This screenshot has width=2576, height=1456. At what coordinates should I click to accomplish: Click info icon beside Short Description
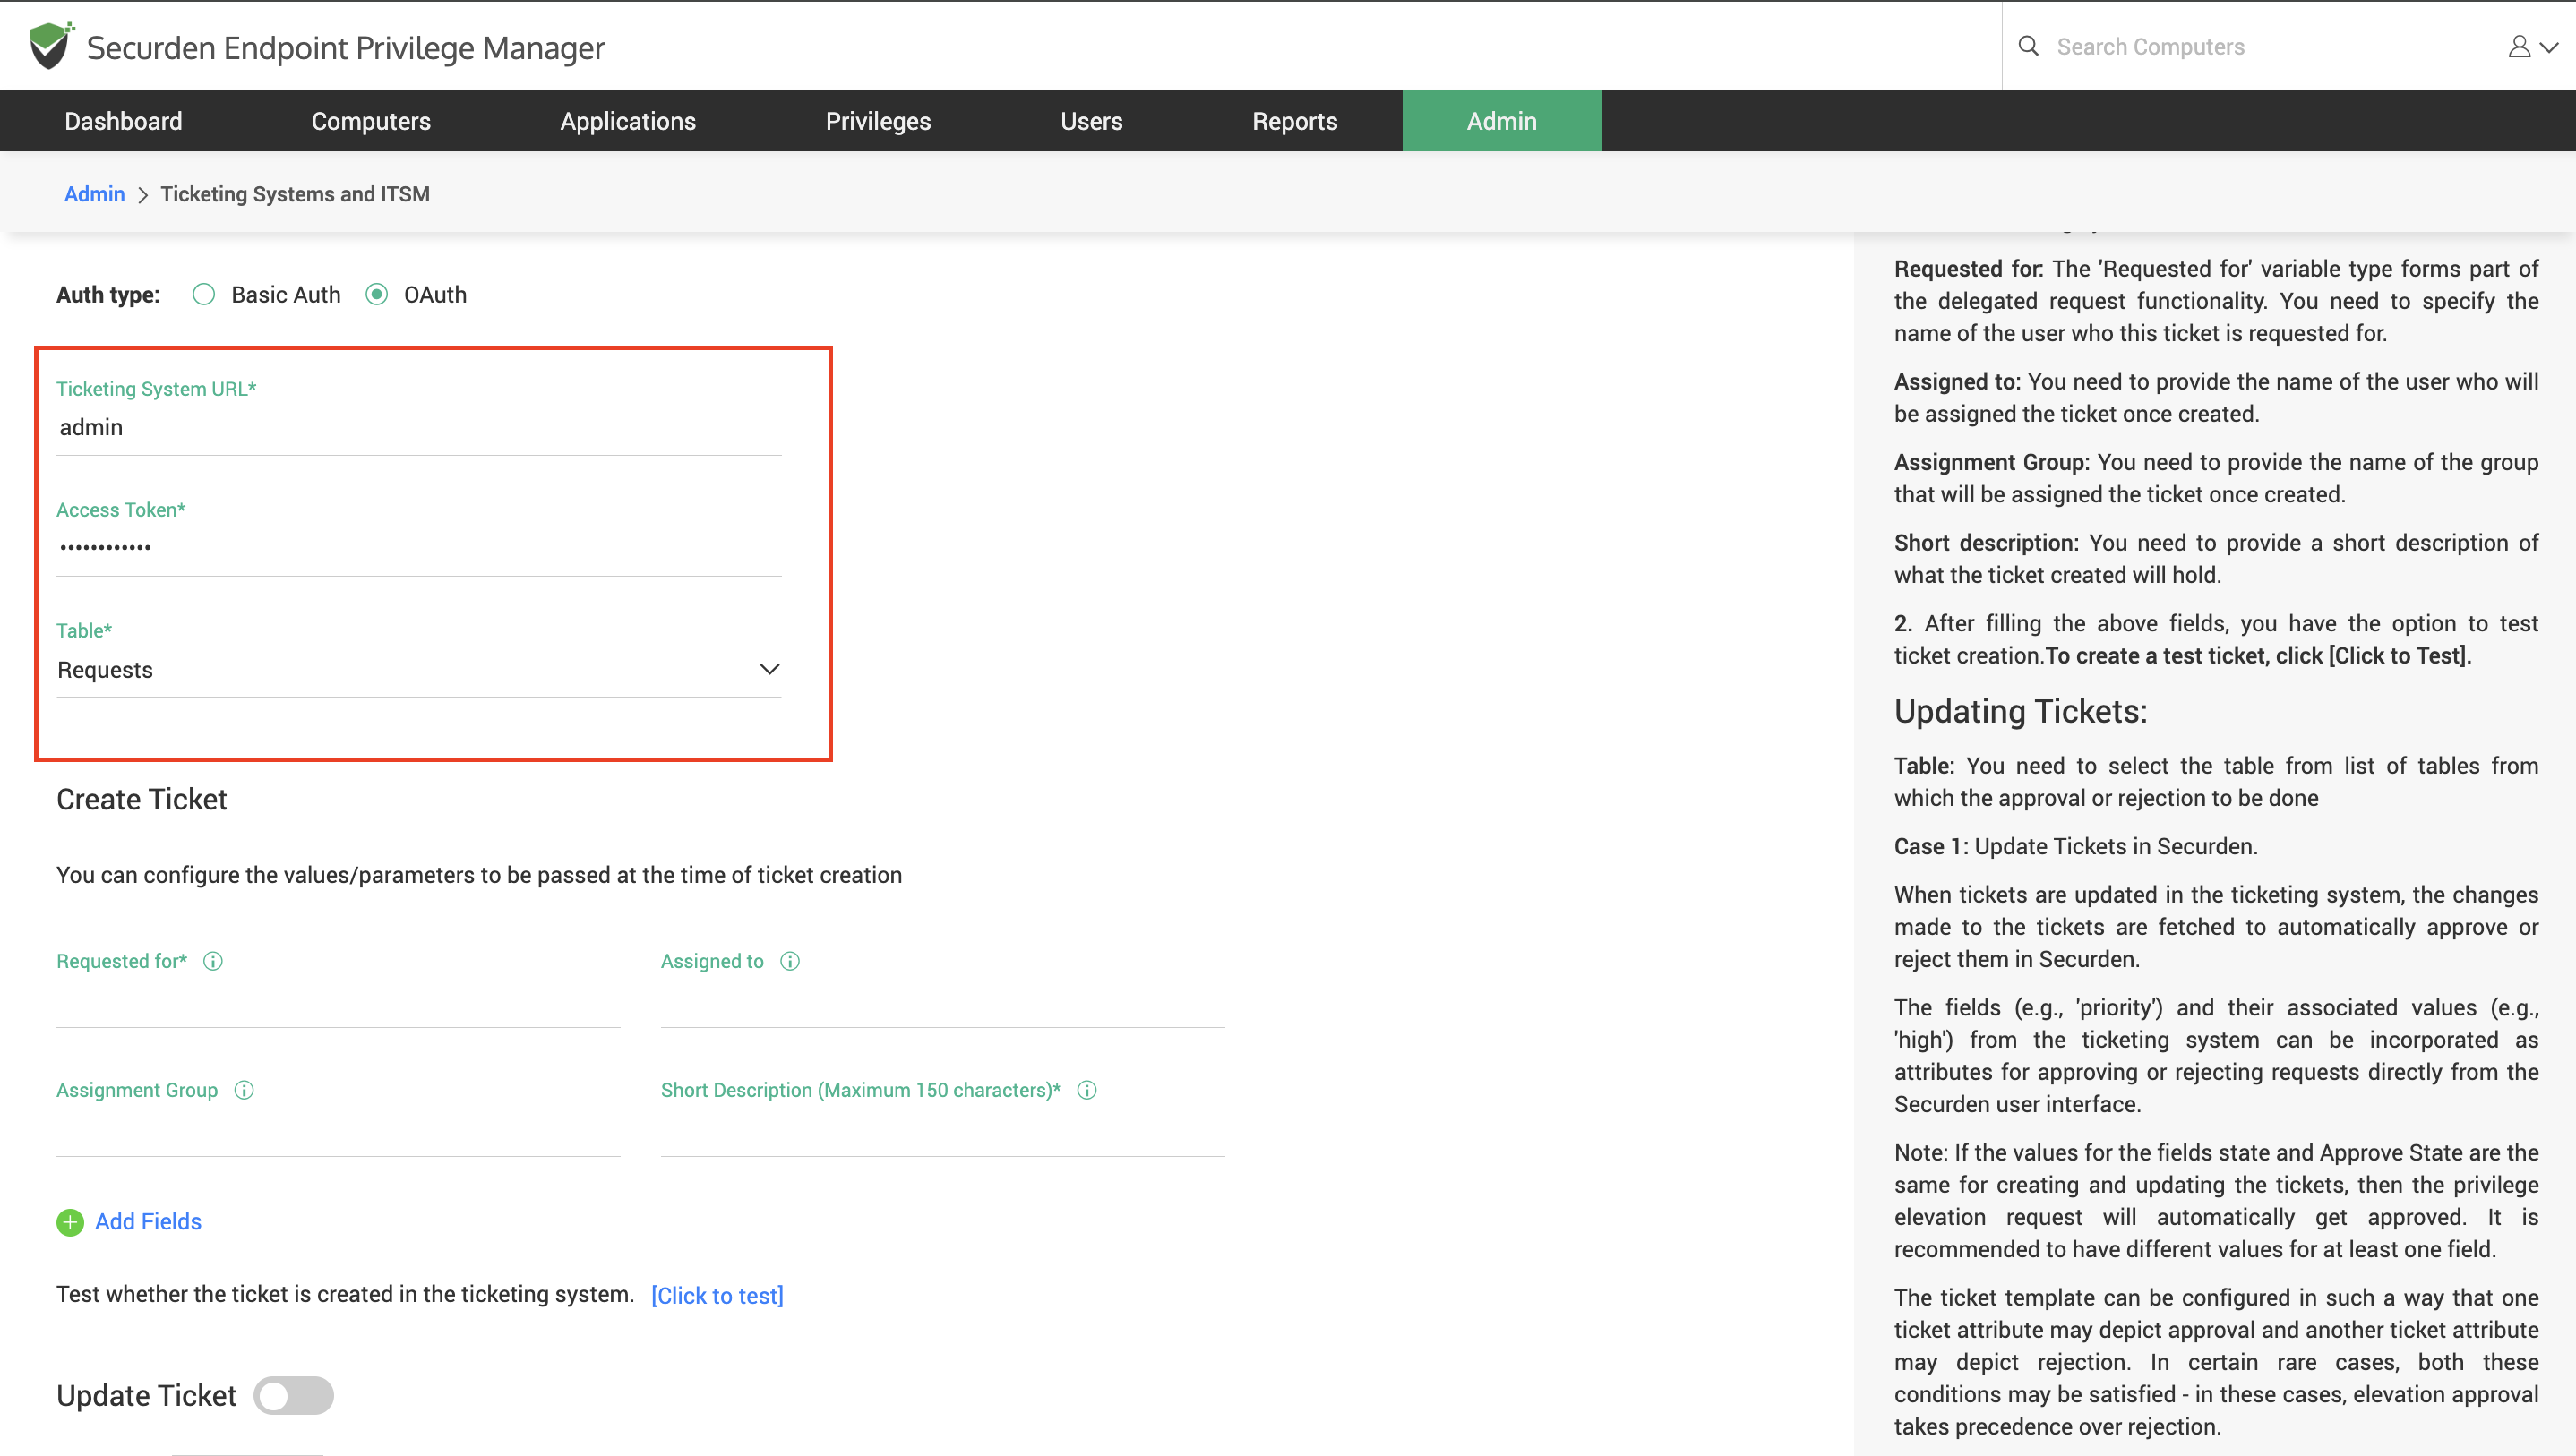[x=1087, y=1090]
